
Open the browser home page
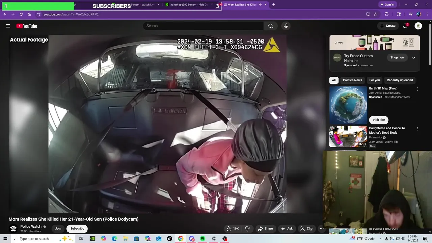pyautogui.click(x=29, y=14)
